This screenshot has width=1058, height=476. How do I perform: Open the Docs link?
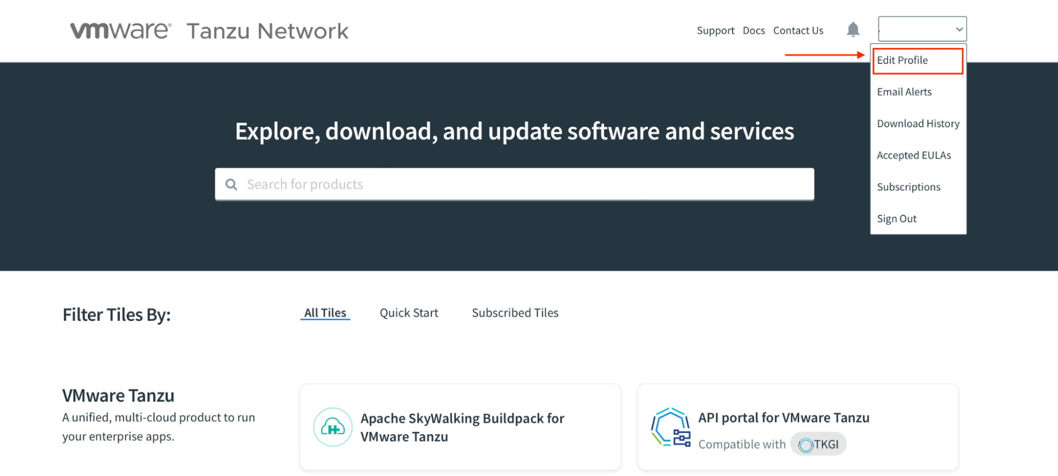pyautogui.click(x=754, y=31)
